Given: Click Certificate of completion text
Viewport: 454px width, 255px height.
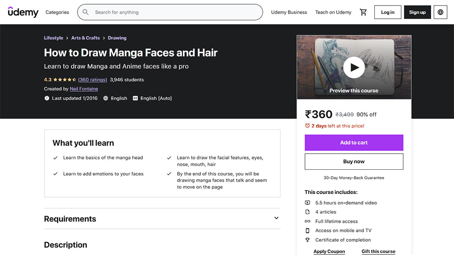Looking at the screenshot, I should [343, 240].
